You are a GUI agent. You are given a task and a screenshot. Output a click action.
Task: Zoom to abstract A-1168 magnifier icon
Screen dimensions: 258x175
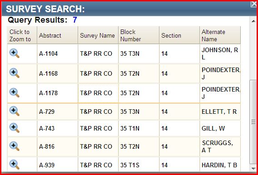(x=15, y=73)
